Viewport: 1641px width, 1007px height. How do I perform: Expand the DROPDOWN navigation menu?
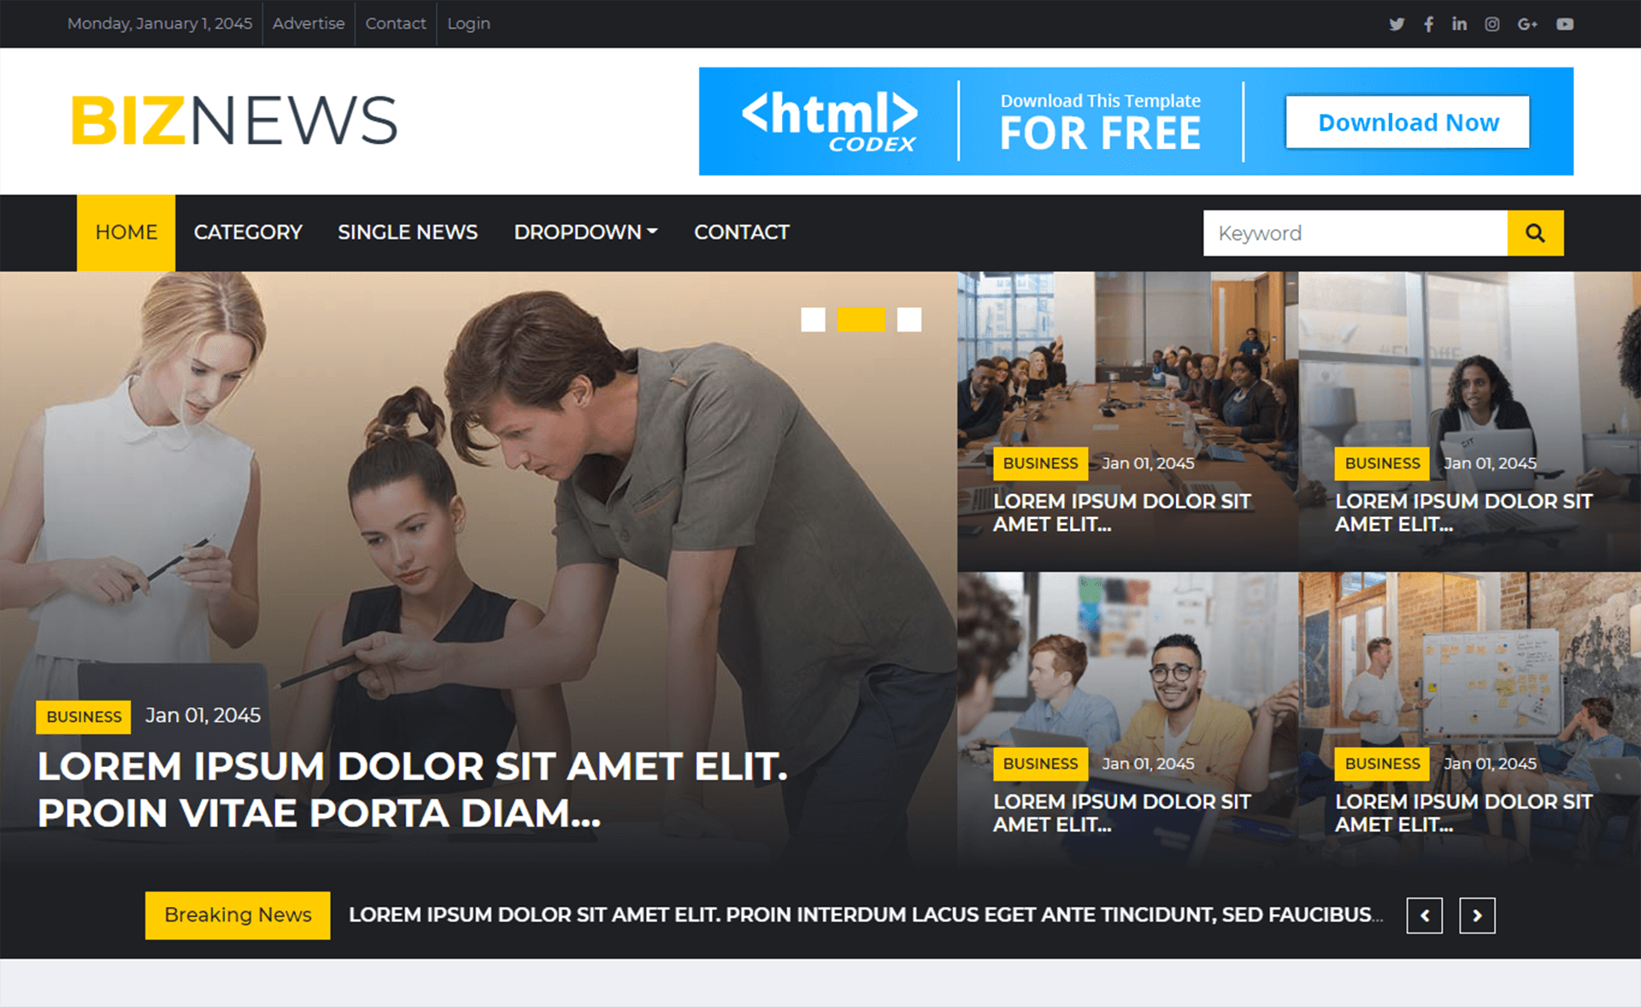point(585,231)
